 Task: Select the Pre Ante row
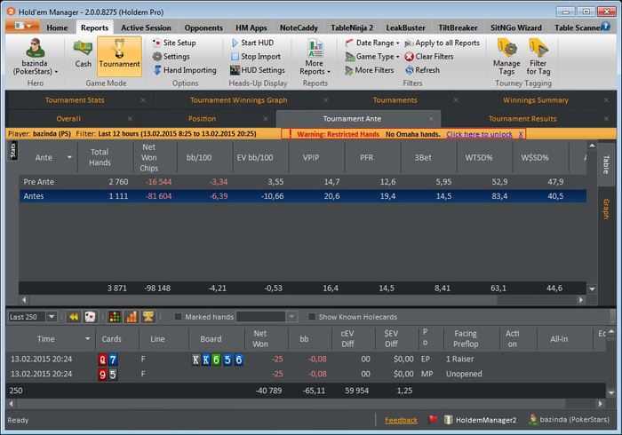tap(303, 182)
